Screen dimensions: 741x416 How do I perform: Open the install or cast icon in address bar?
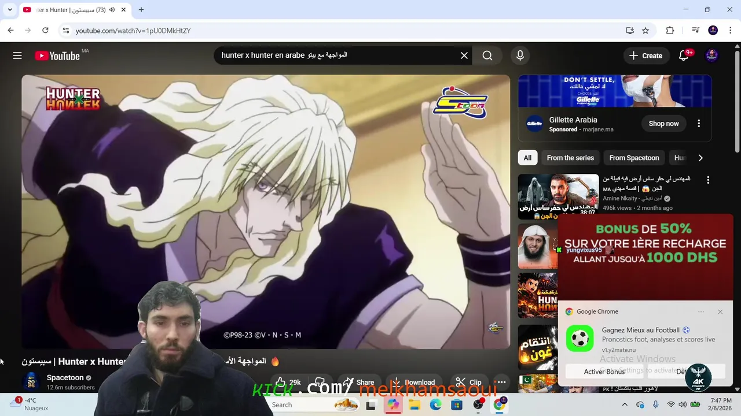click(x=630, y=31)
